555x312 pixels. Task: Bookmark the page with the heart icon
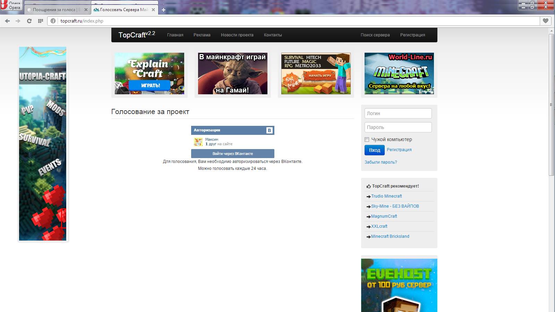click(546, 21)
